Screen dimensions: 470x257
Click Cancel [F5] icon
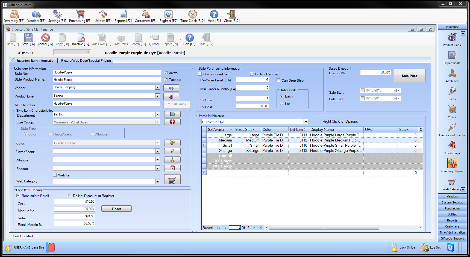coord(45,39)
